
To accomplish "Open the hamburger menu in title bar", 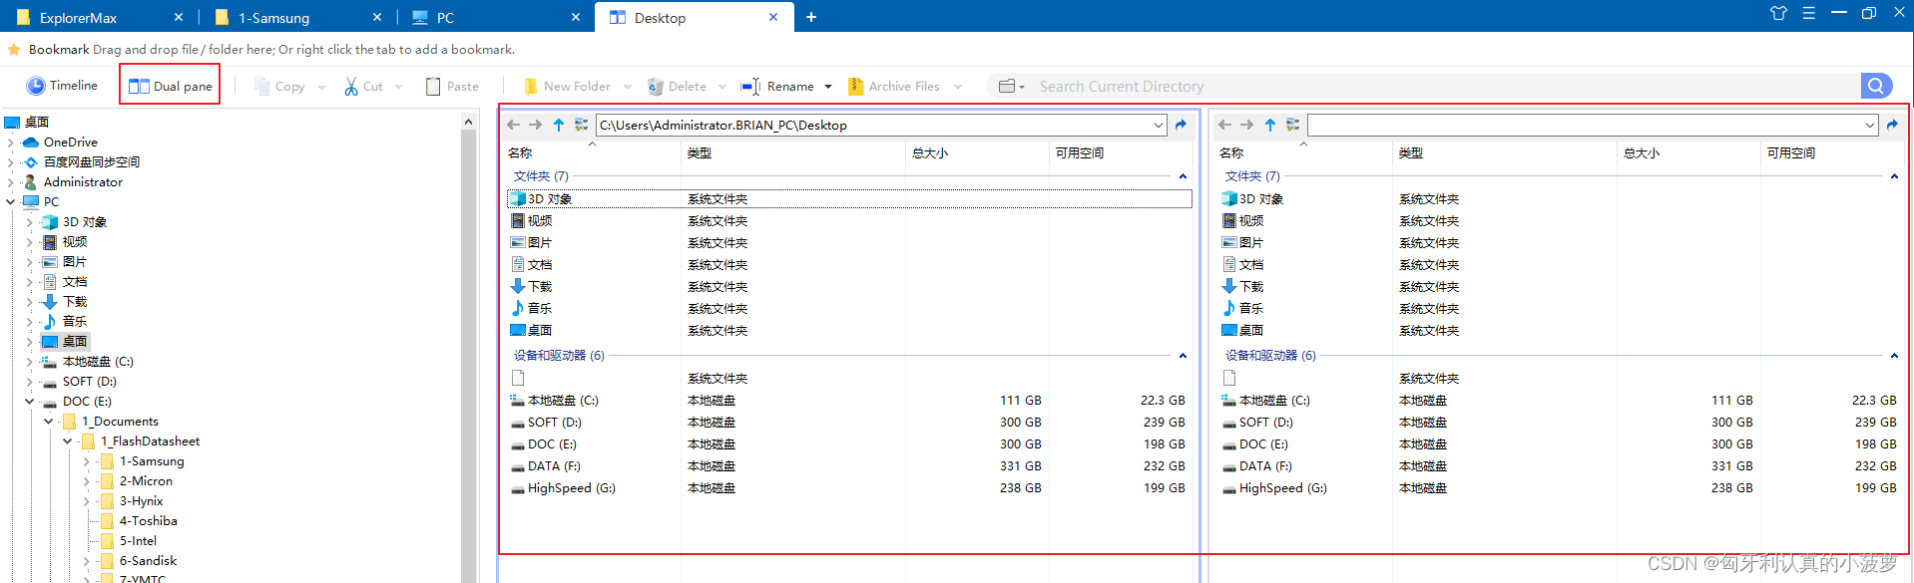I will pyautogui.click(x=1808, y=13).
